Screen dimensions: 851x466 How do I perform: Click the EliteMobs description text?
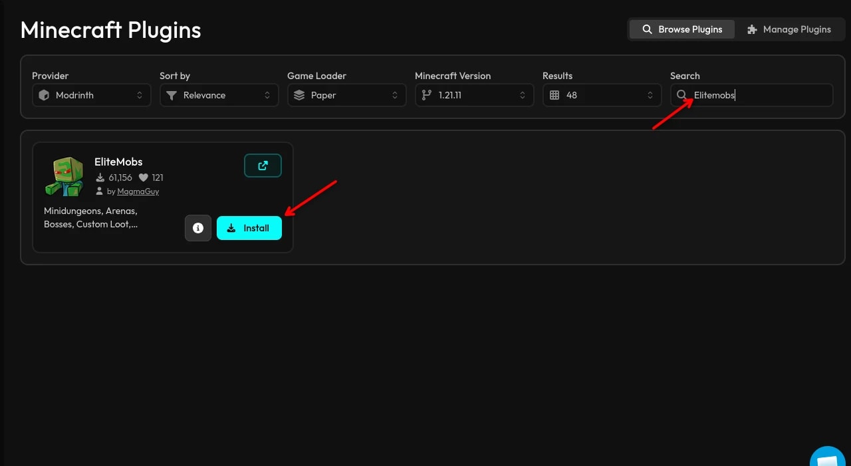(91, 217)
